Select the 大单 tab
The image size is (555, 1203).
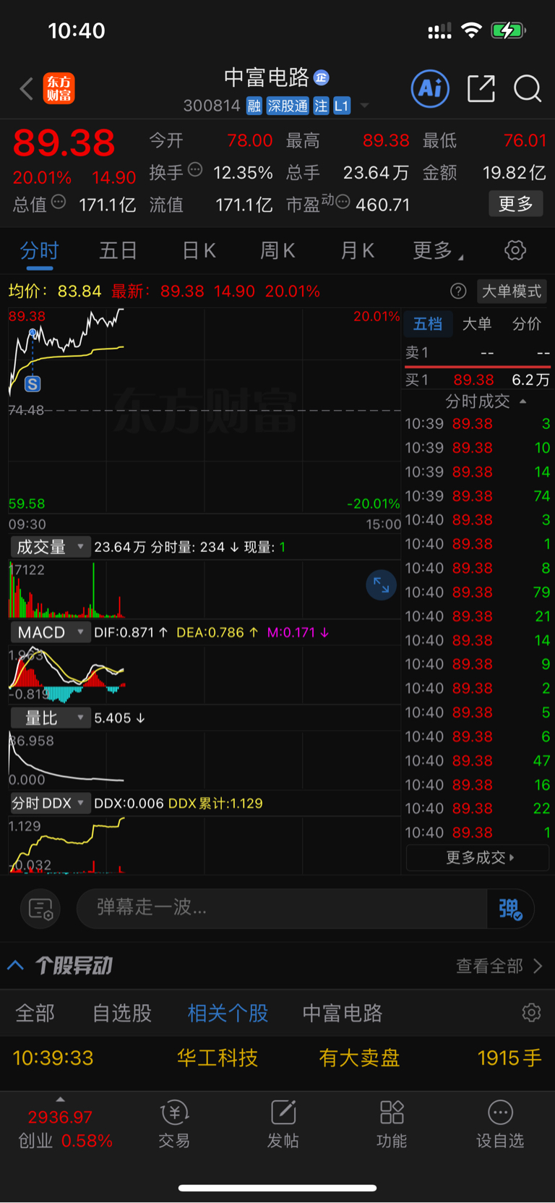pyautogui.click(x=477, y=324)
